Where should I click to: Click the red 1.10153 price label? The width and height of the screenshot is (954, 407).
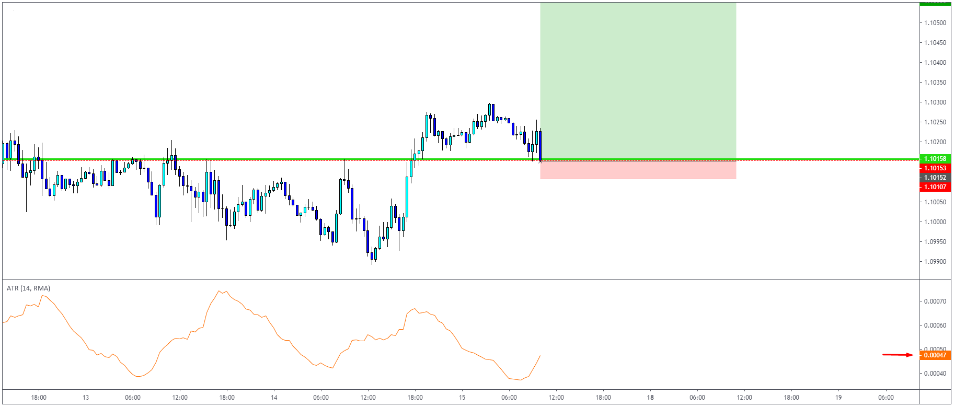point(935,168)
